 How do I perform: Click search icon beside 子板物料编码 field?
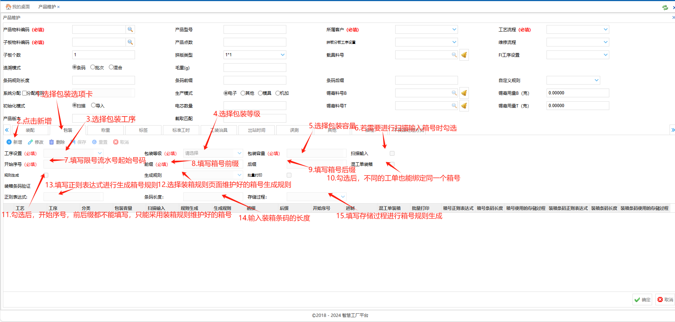click(130, 42)
